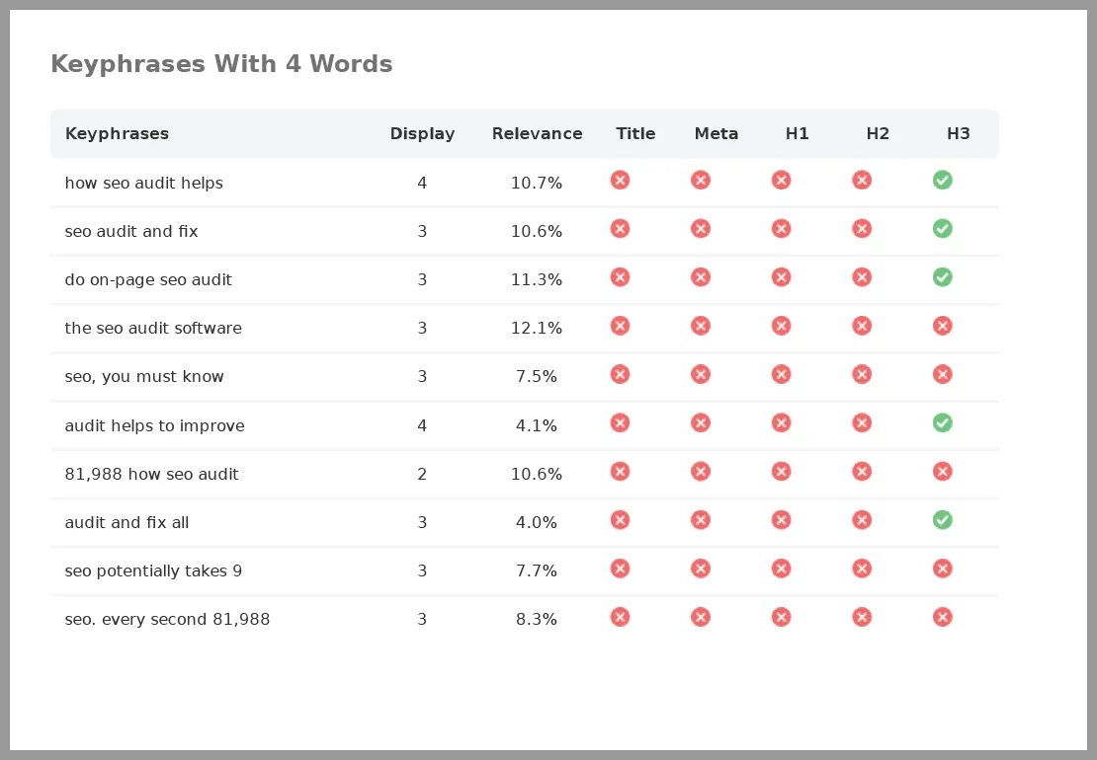Click the H3 column header
This screenshot has width=1097, height=760.
point(958,133)
